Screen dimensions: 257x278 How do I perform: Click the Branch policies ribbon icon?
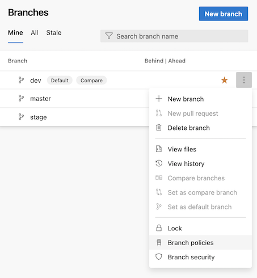[x=159, y=242]
